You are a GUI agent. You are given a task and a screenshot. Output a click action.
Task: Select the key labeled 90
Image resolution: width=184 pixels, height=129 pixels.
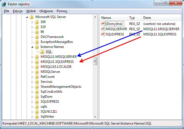point(42,32)
